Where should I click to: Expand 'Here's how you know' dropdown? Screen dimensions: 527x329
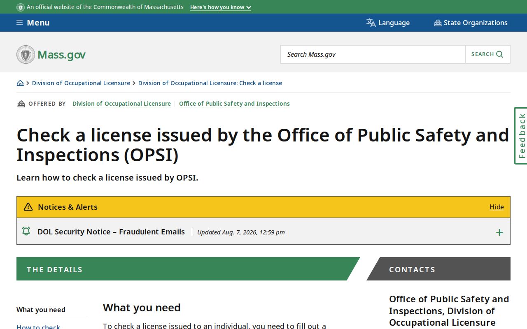[x=221, y=7]
